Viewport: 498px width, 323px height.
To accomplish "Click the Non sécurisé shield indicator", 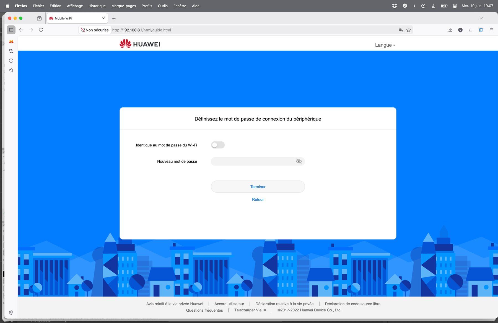I will pyautogui.click(x=95, y=30).
